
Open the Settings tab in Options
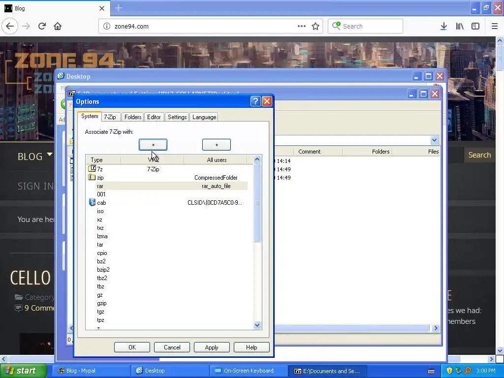pyautogui.click(x=177, y=117)
